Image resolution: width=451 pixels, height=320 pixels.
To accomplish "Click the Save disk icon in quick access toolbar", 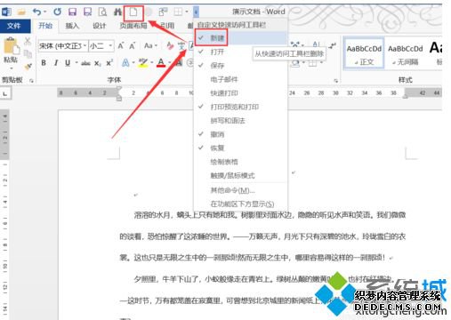I will 72,12.
